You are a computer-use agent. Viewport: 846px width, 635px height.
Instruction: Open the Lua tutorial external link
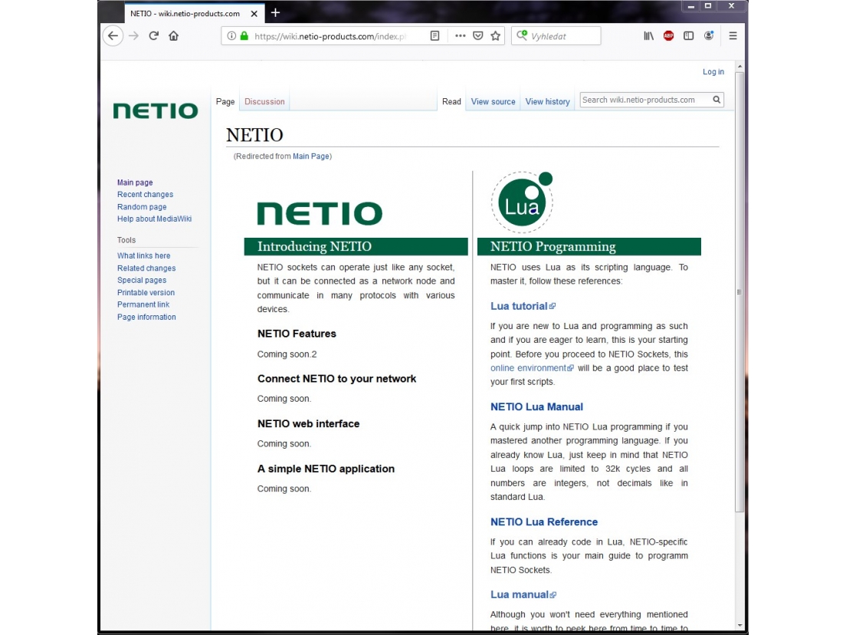(523, 306)
